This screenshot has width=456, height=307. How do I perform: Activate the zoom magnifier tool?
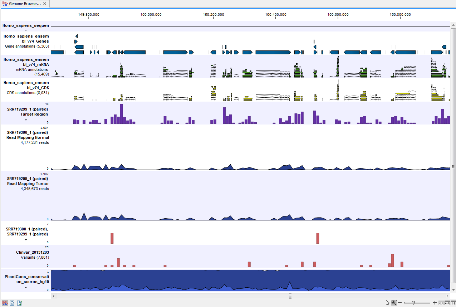[x=394, y=303]
